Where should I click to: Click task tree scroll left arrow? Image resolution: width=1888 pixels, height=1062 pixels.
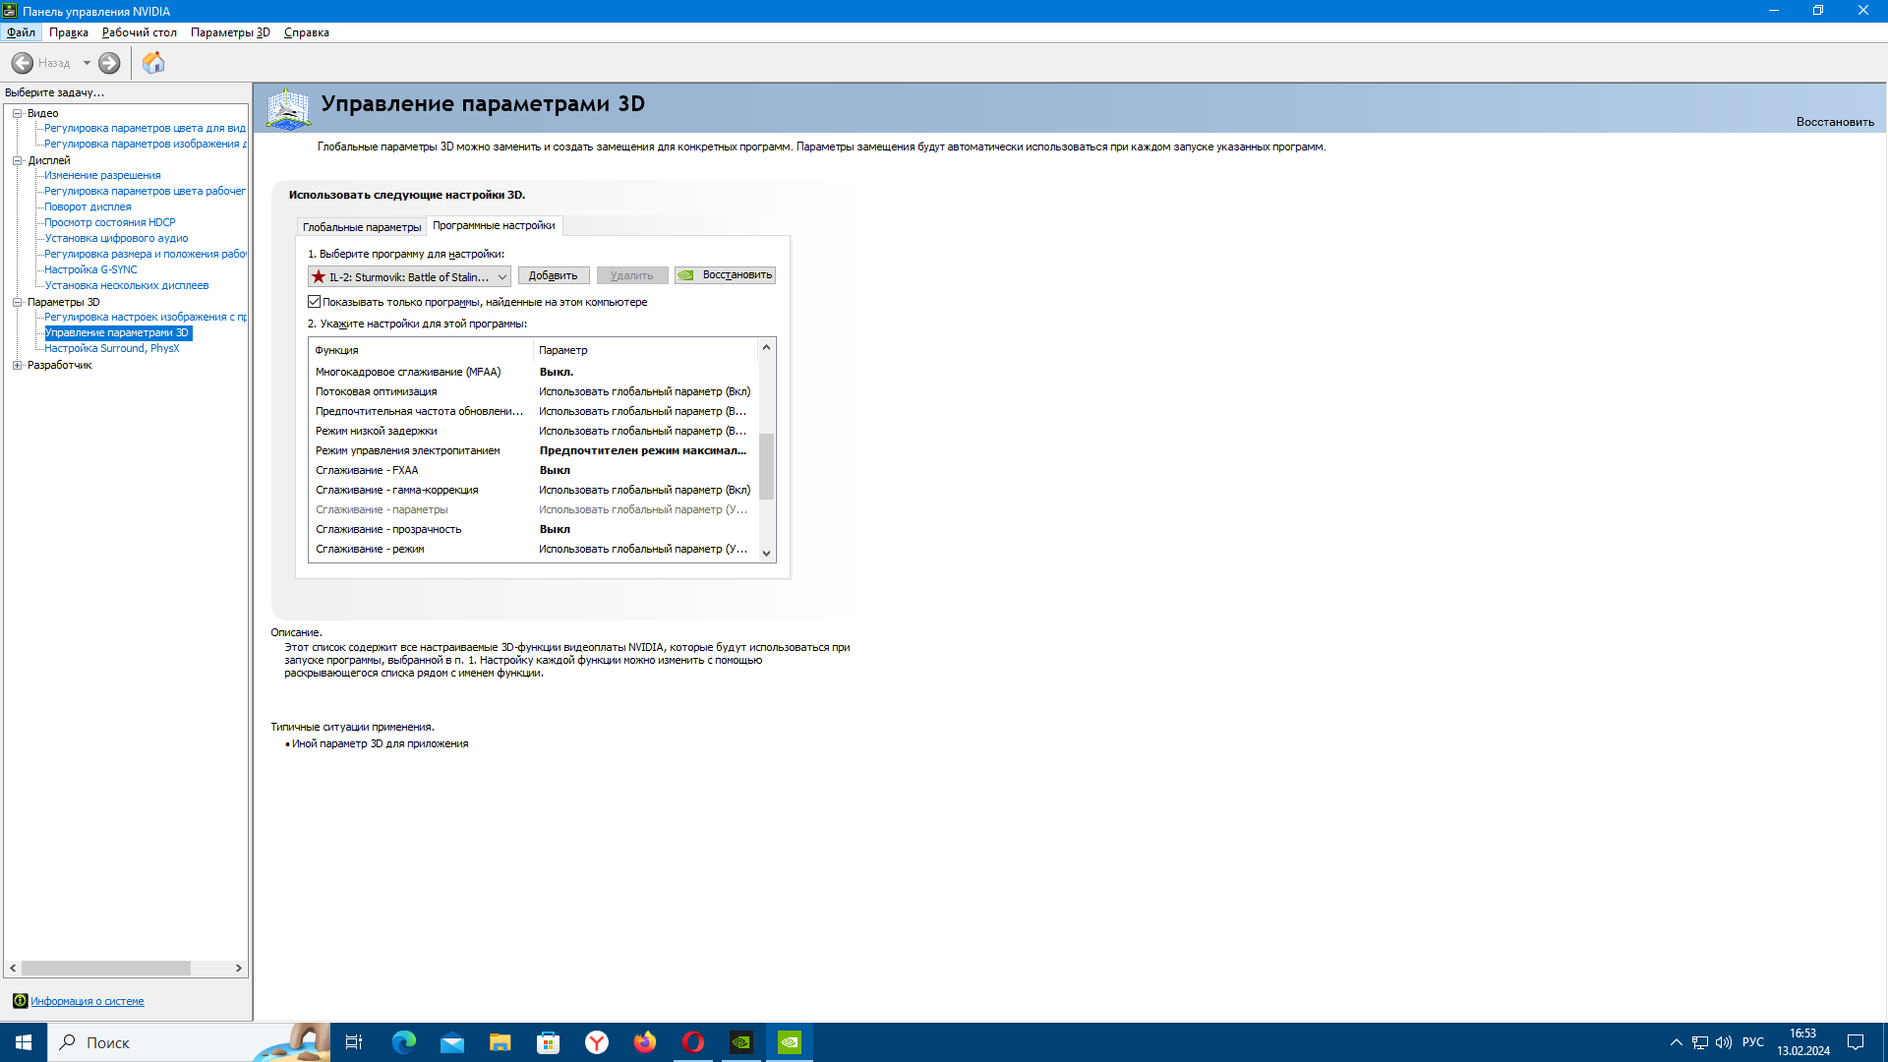coord(13,968)
